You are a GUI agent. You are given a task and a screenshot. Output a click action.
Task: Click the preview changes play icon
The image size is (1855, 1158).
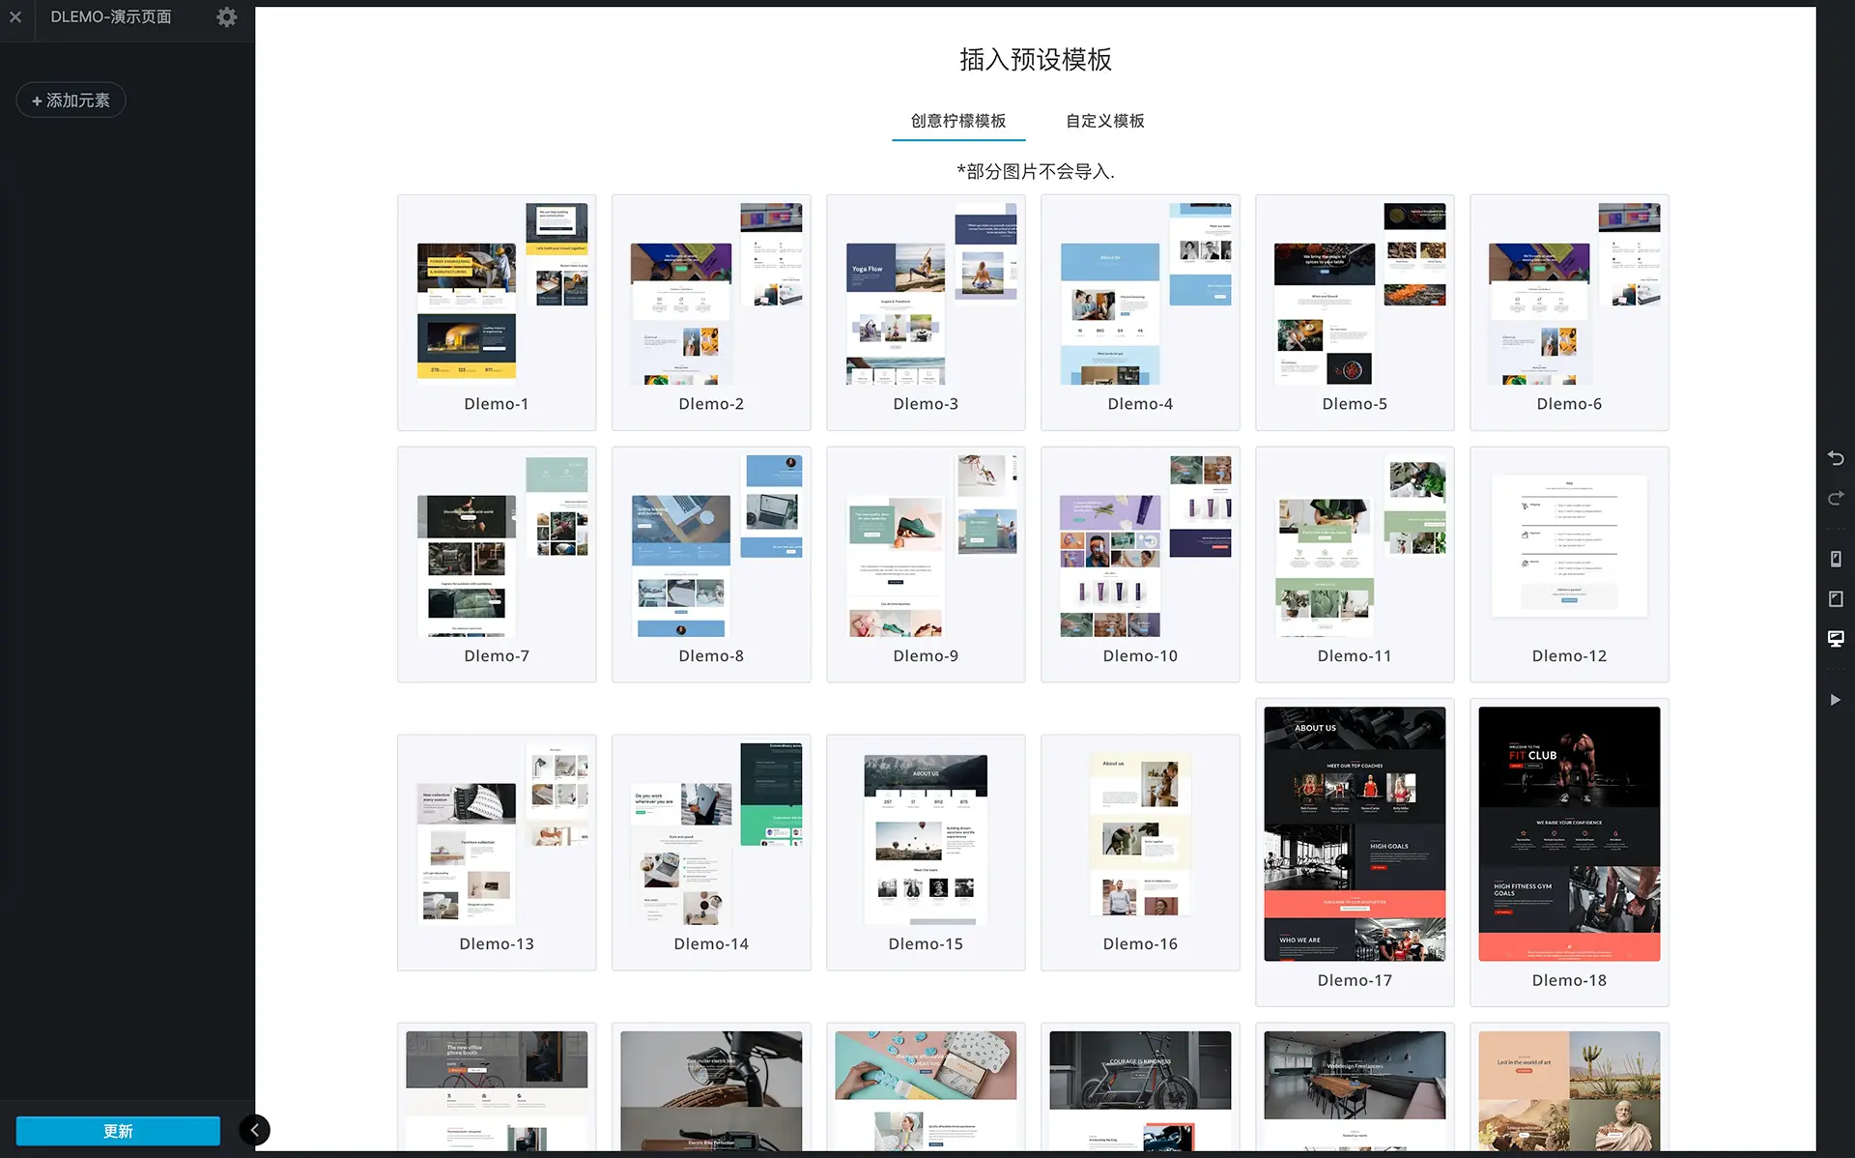(1836, 699)
